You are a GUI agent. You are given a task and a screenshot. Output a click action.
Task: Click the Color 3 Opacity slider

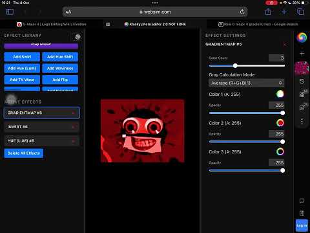tap(247, 170)
